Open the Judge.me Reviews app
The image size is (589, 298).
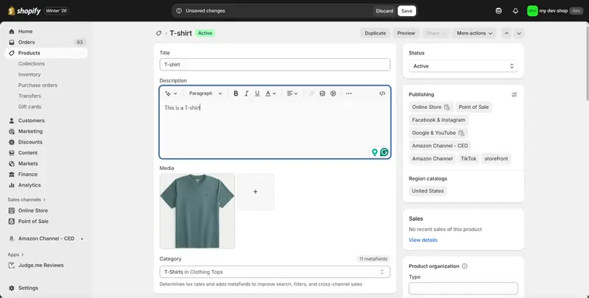41,265
